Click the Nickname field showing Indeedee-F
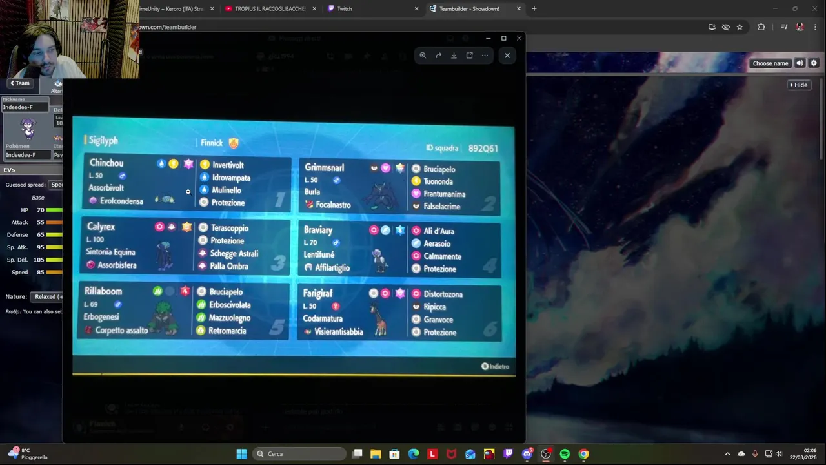826x465 pixels. coord(25,107)
